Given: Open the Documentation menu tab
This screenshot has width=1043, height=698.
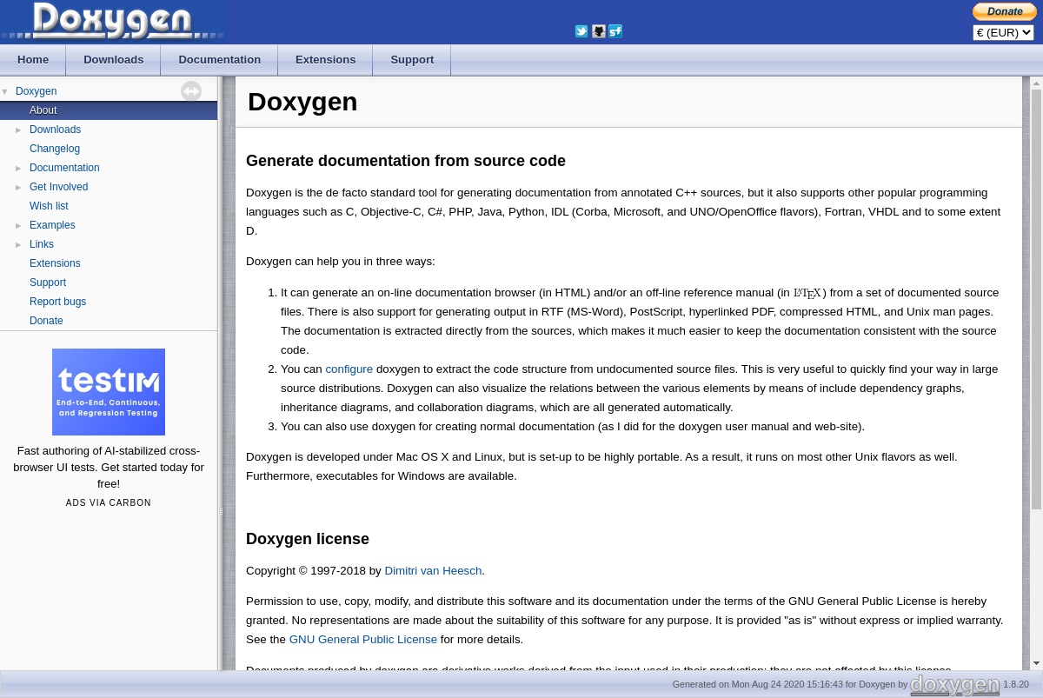Looking at the screenshot, I should coord(219,60).
